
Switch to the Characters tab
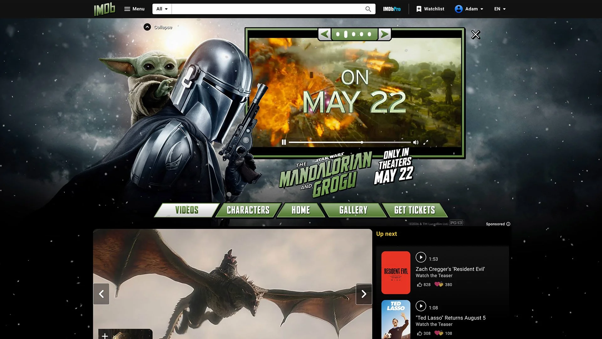point(248,210)
